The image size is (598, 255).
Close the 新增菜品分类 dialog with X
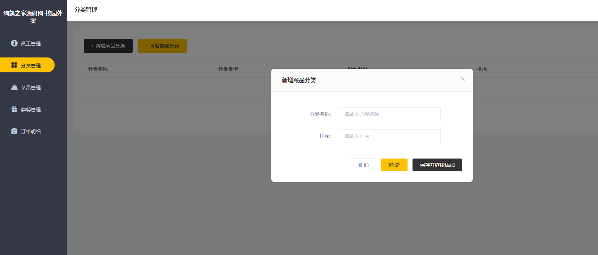[x=463, y=79]
